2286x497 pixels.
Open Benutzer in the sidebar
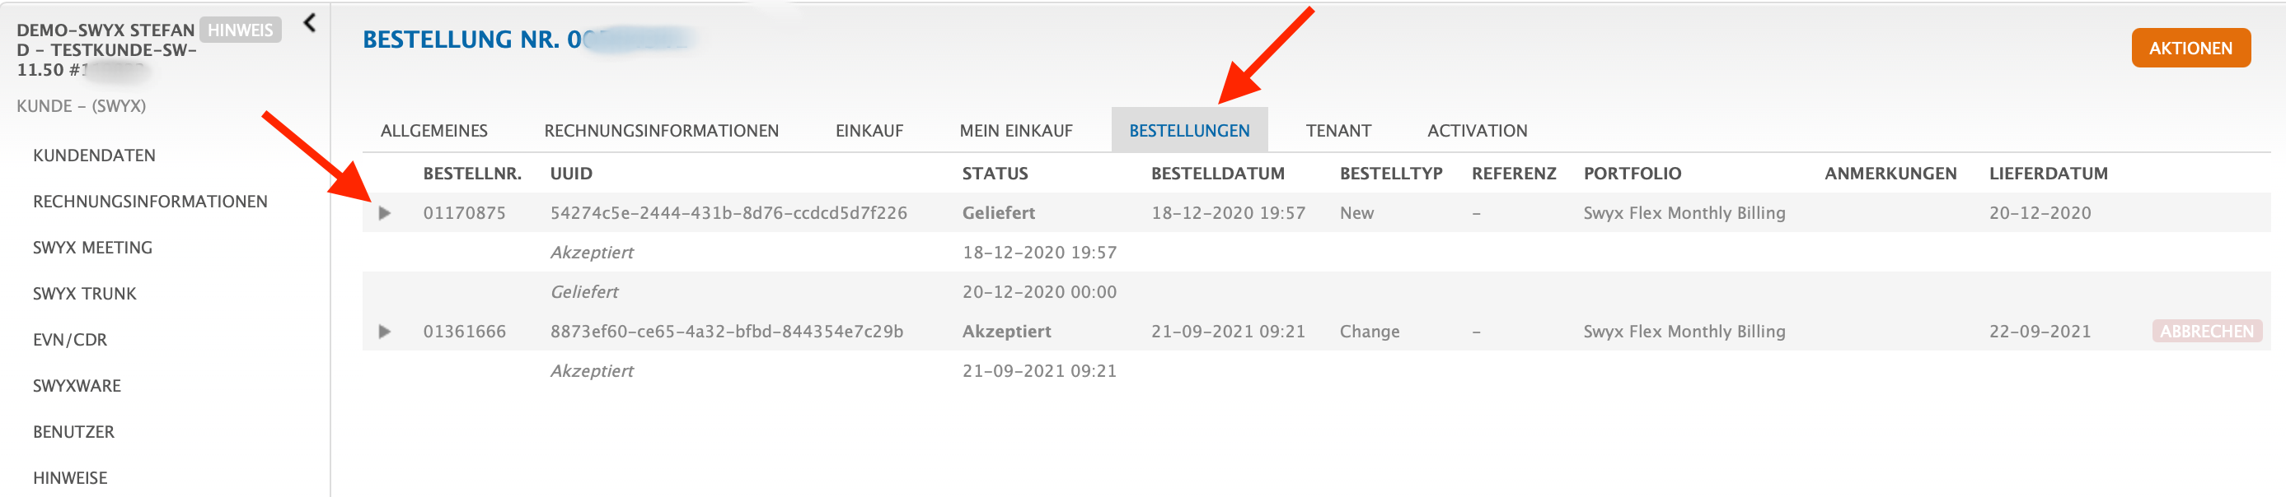pyautogui.click(x=73, y=432)
